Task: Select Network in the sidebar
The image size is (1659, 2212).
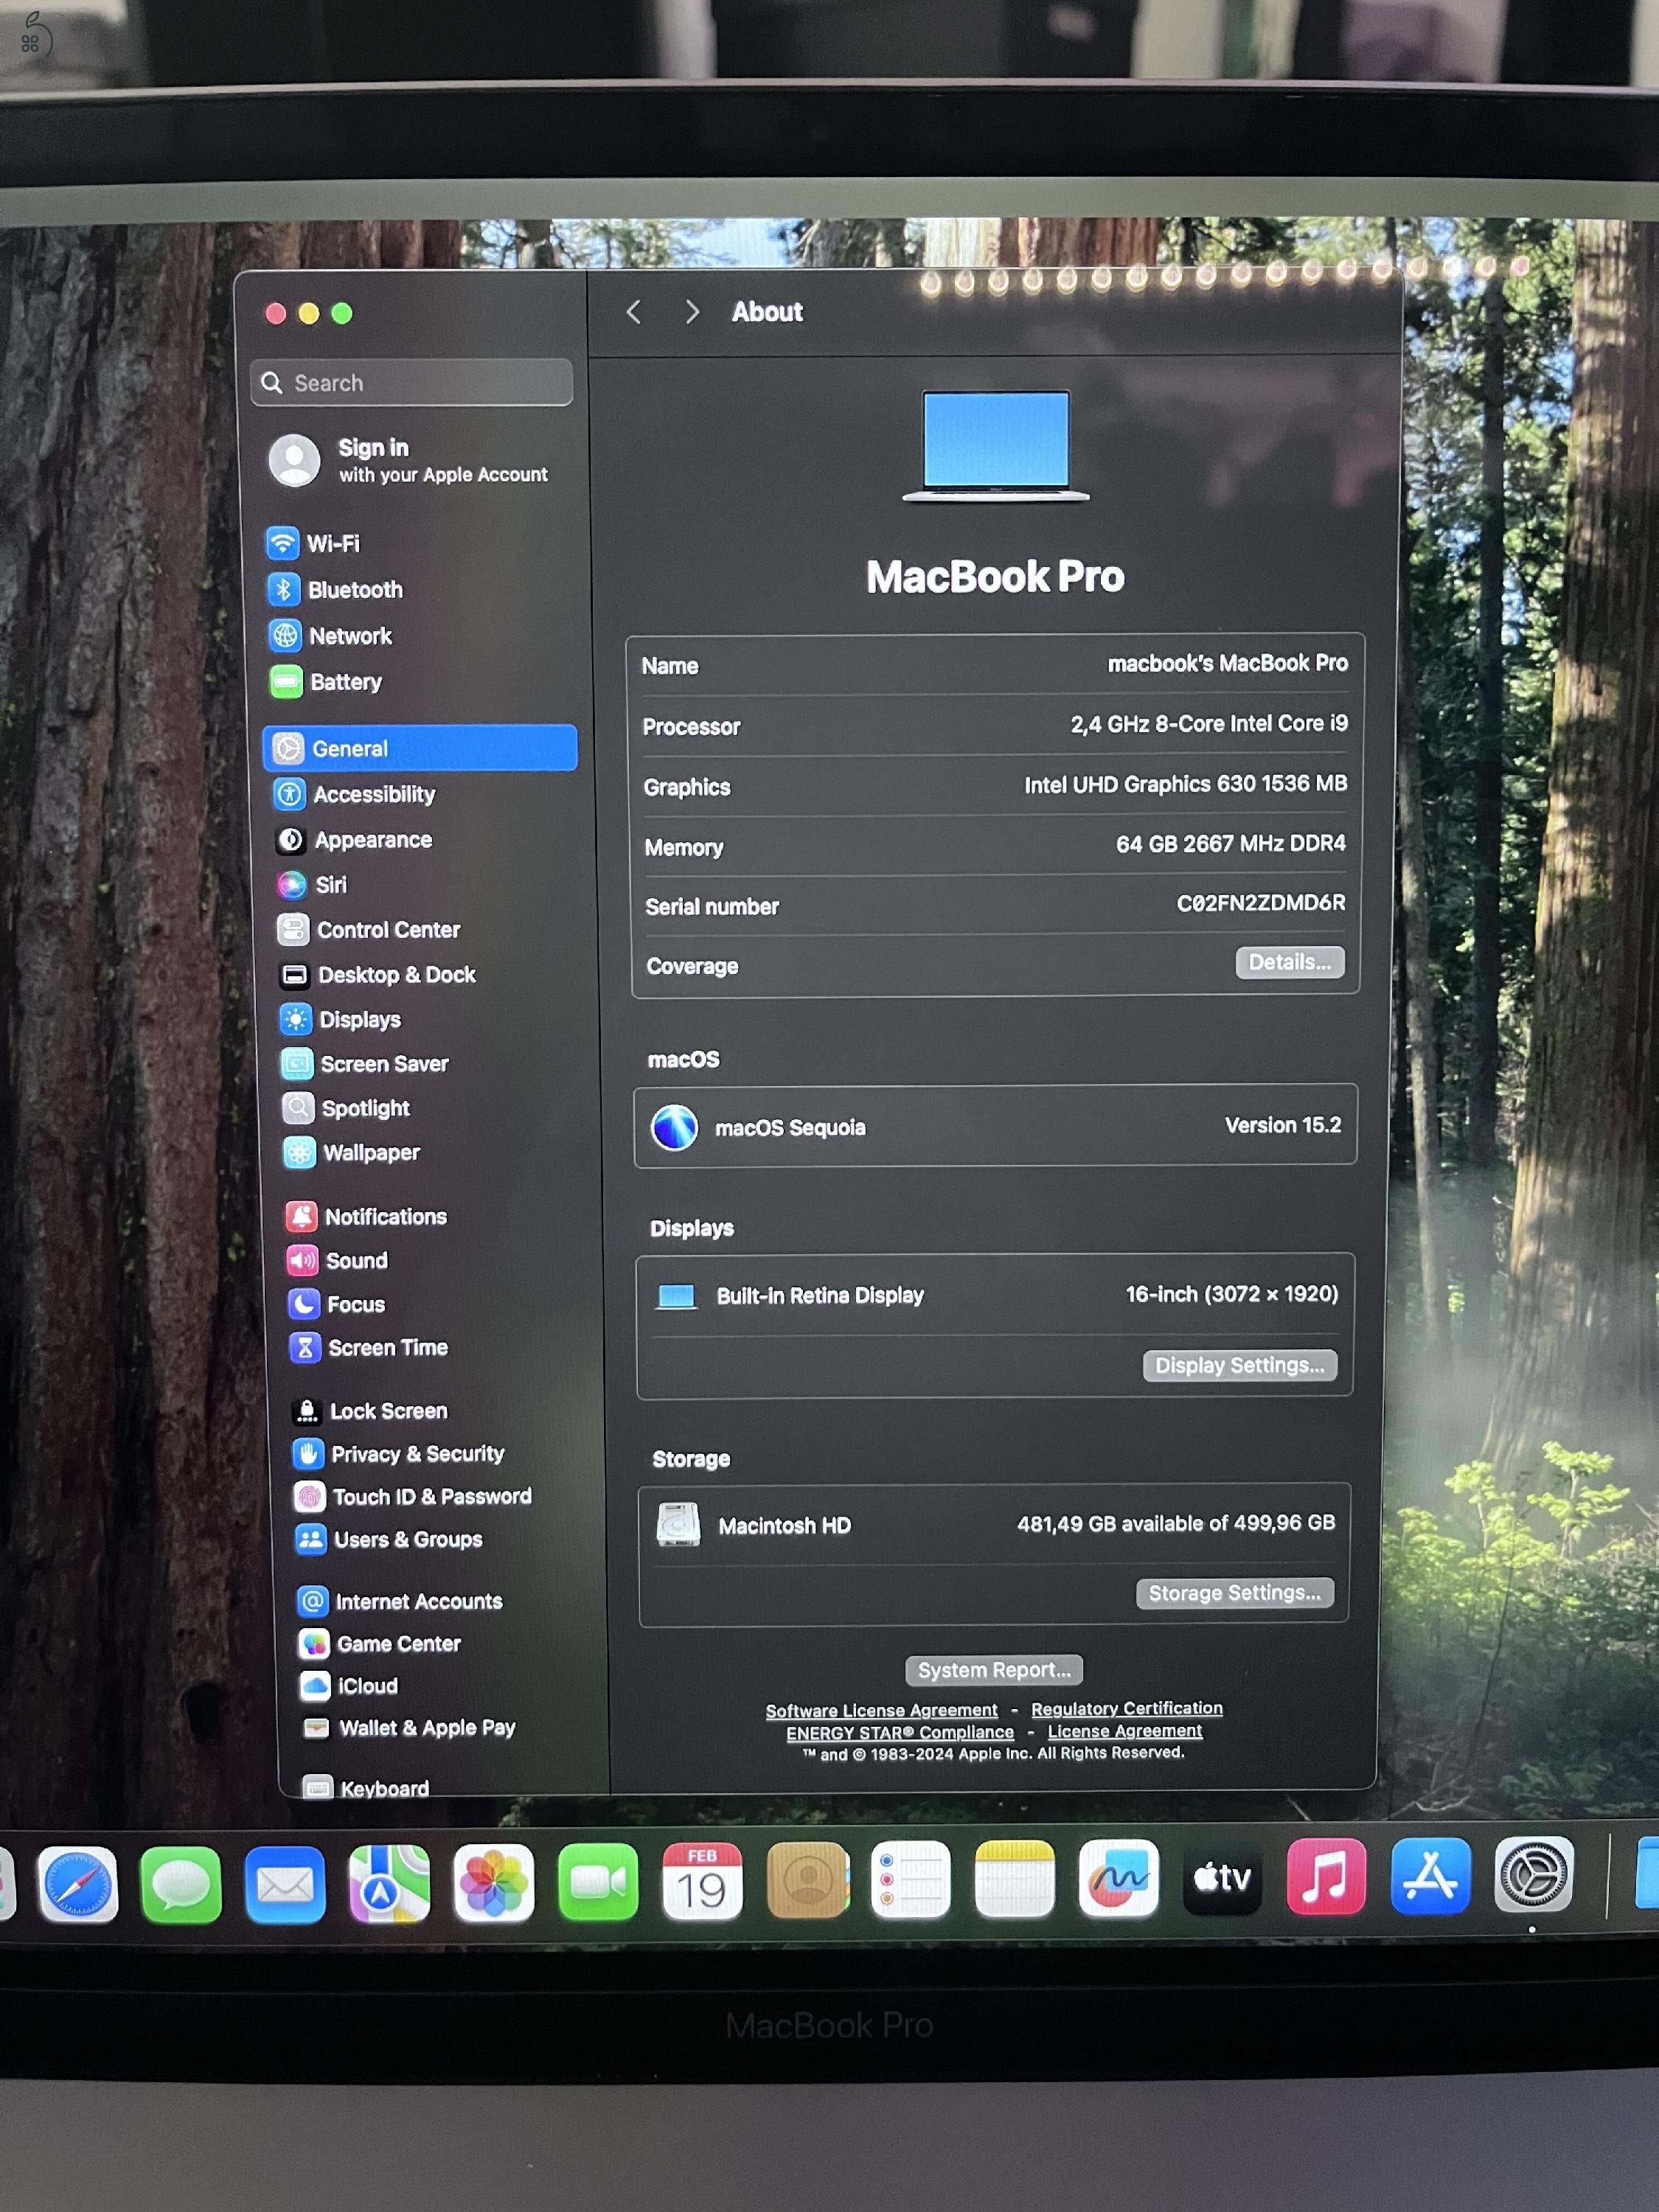Action: (x=330, y=635)
